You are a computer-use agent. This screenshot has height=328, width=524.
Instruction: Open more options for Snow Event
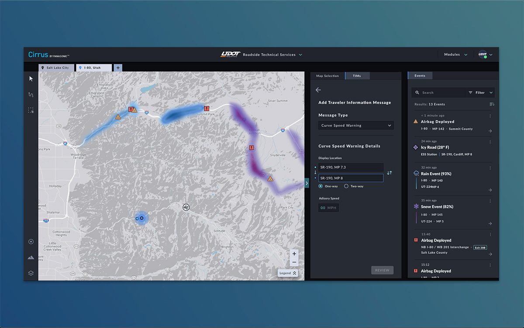click(490, 201)
